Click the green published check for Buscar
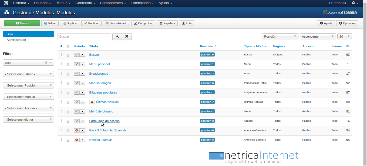 (x=77, y=55)
